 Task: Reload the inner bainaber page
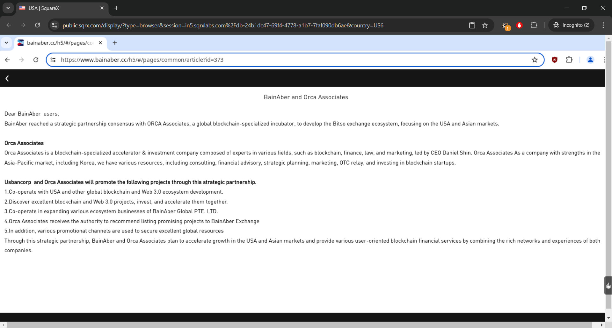click(36, 60)
